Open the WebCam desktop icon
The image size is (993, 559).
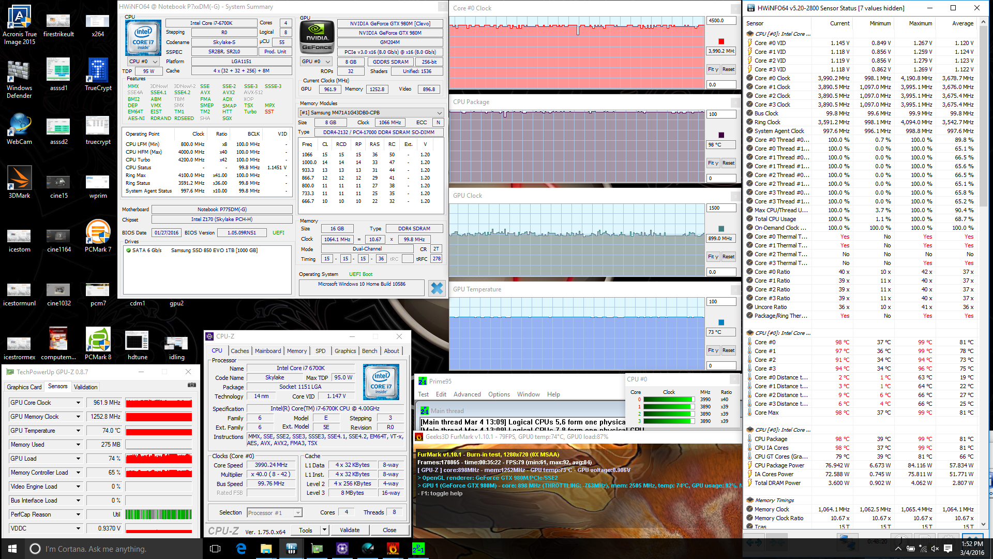[x=19, y=129]
